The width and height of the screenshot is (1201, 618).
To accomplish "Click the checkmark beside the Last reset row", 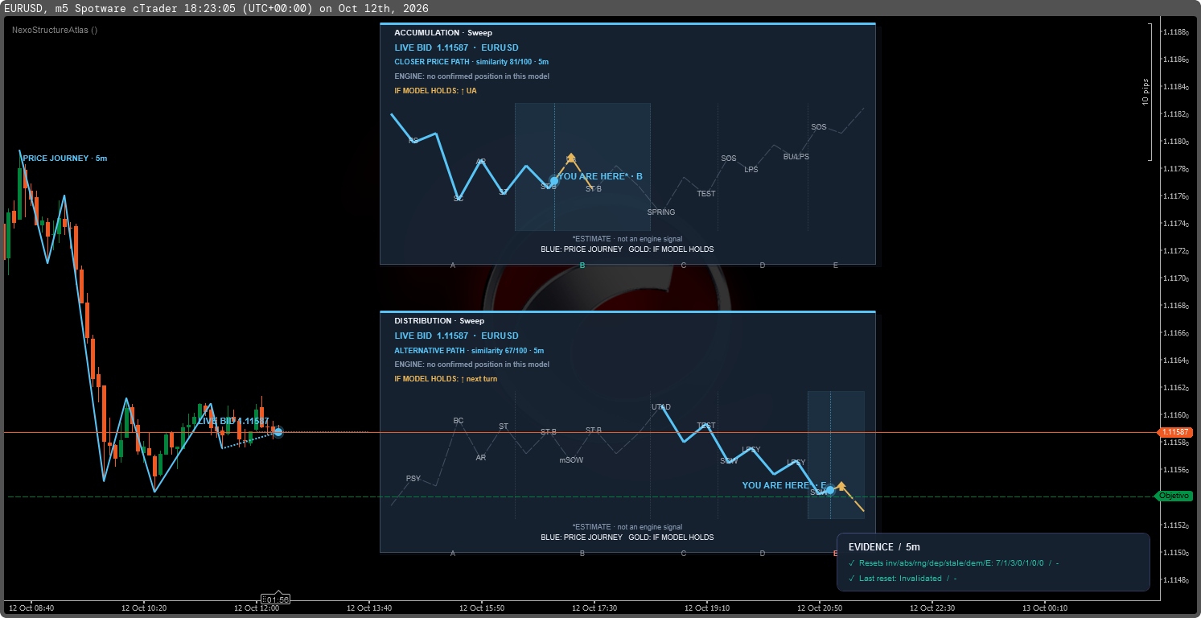I will (852, 579).
